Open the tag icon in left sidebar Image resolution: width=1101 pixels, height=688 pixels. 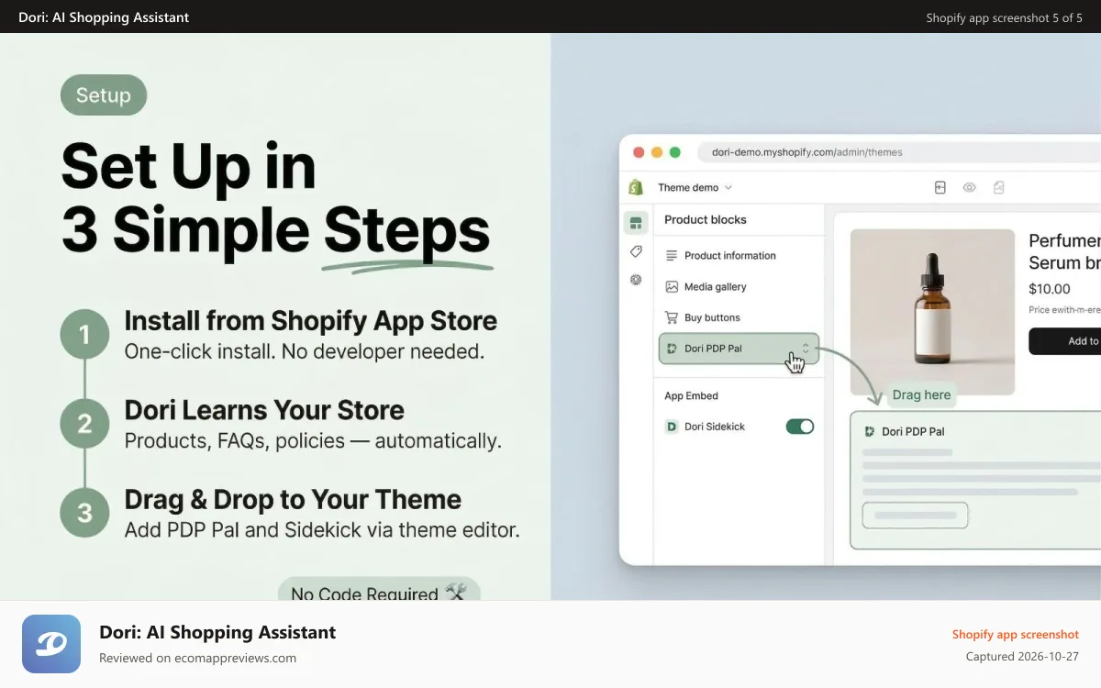[636, 251]
